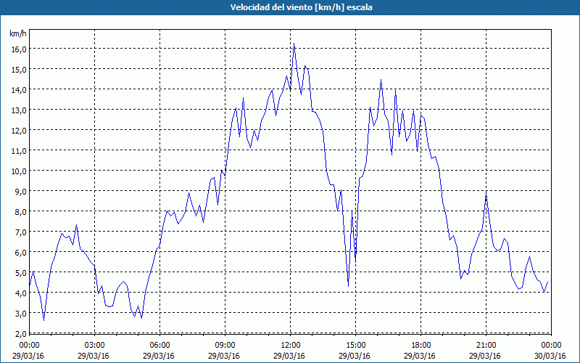Click the 9,0 y-axis value

click(21, 191)
